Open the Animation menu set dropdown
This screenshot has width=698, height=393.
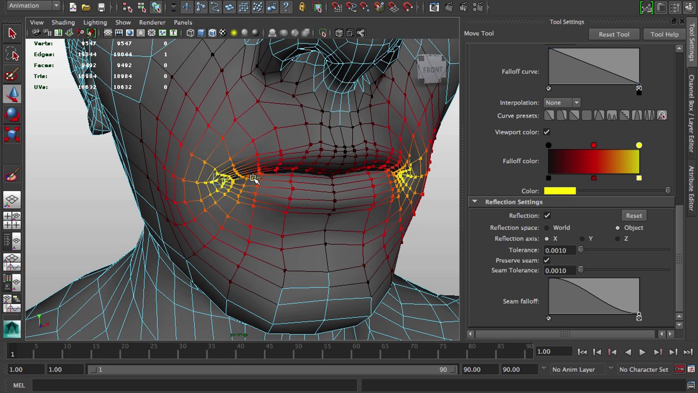[x=33, y=6]
